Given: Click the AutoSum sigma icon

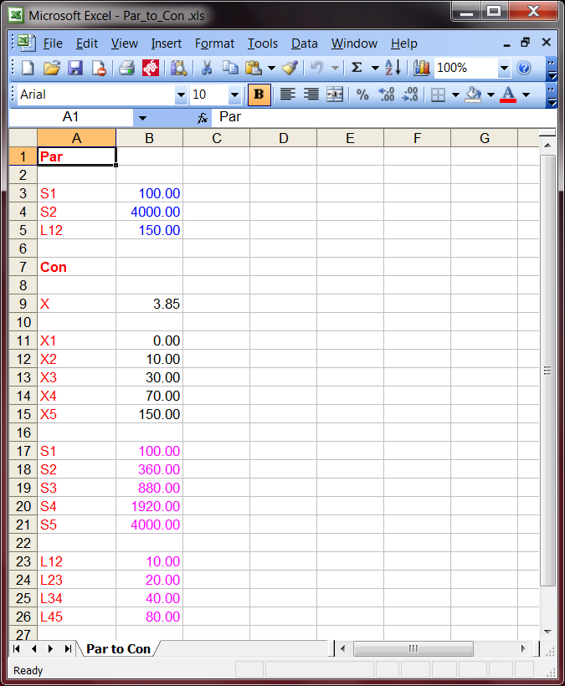Looking at the screenshot, I should coord(357,68).
